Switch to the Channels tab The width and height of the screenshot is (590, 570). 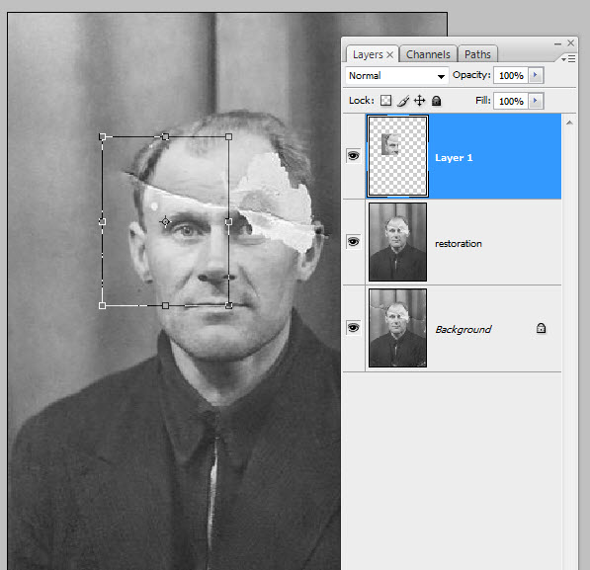coord(428,54)
